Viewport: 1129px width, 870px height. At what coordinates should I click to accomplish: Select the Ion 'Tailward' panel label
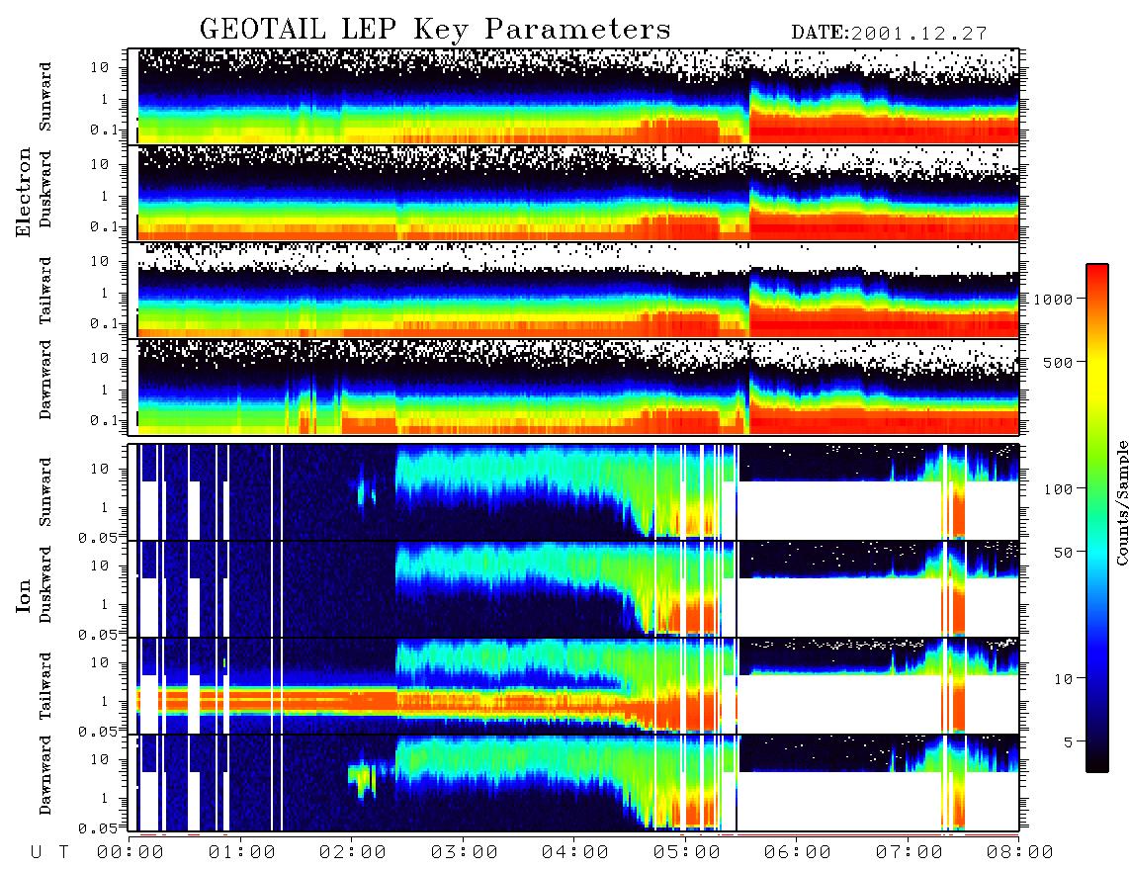[45, 686]
